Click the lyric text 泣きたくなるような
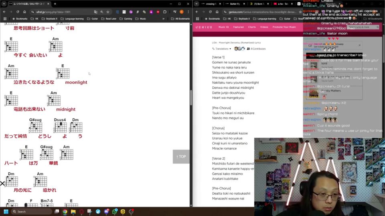This screenshot has width=385, height=216. point(34,82)
